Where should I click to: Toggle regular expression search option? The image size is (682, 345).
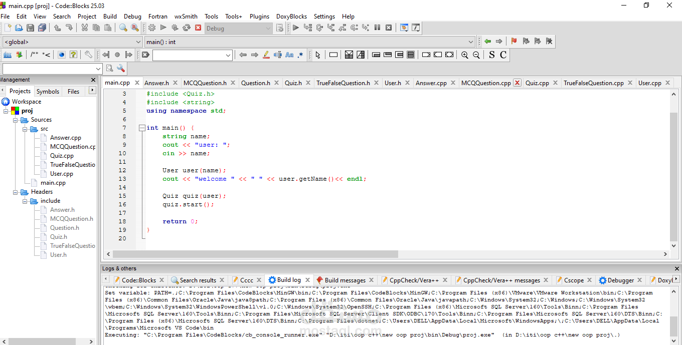pyautogui.click(x=300, y=55)
